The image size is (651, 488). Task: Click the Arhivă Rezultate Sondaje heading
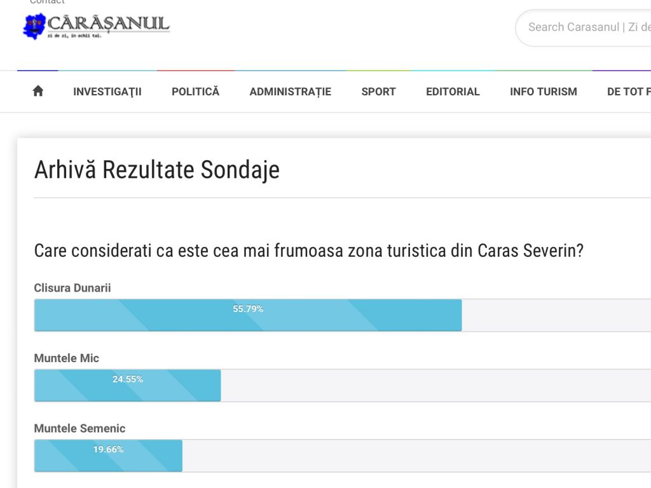[156, 170]
